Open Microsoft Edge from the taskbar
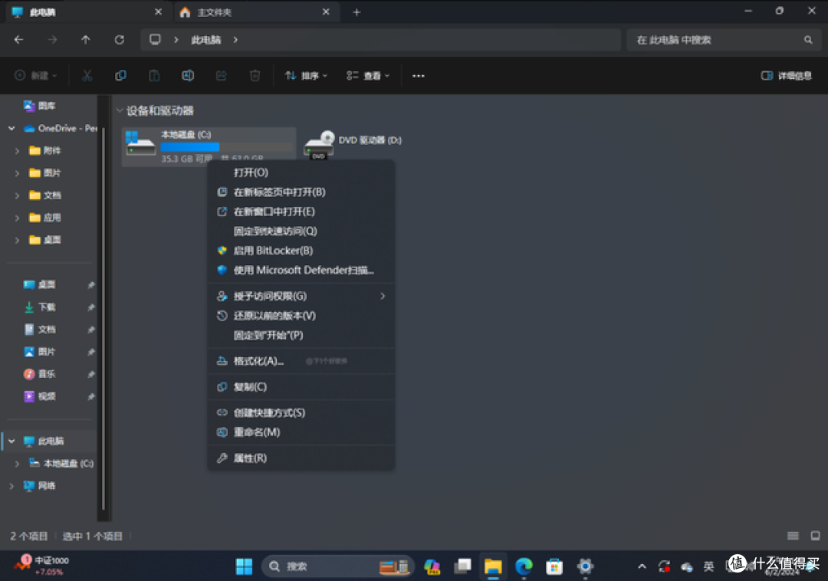Image resolution: width=828 pixels, height=581 pixels. point(524,566)
